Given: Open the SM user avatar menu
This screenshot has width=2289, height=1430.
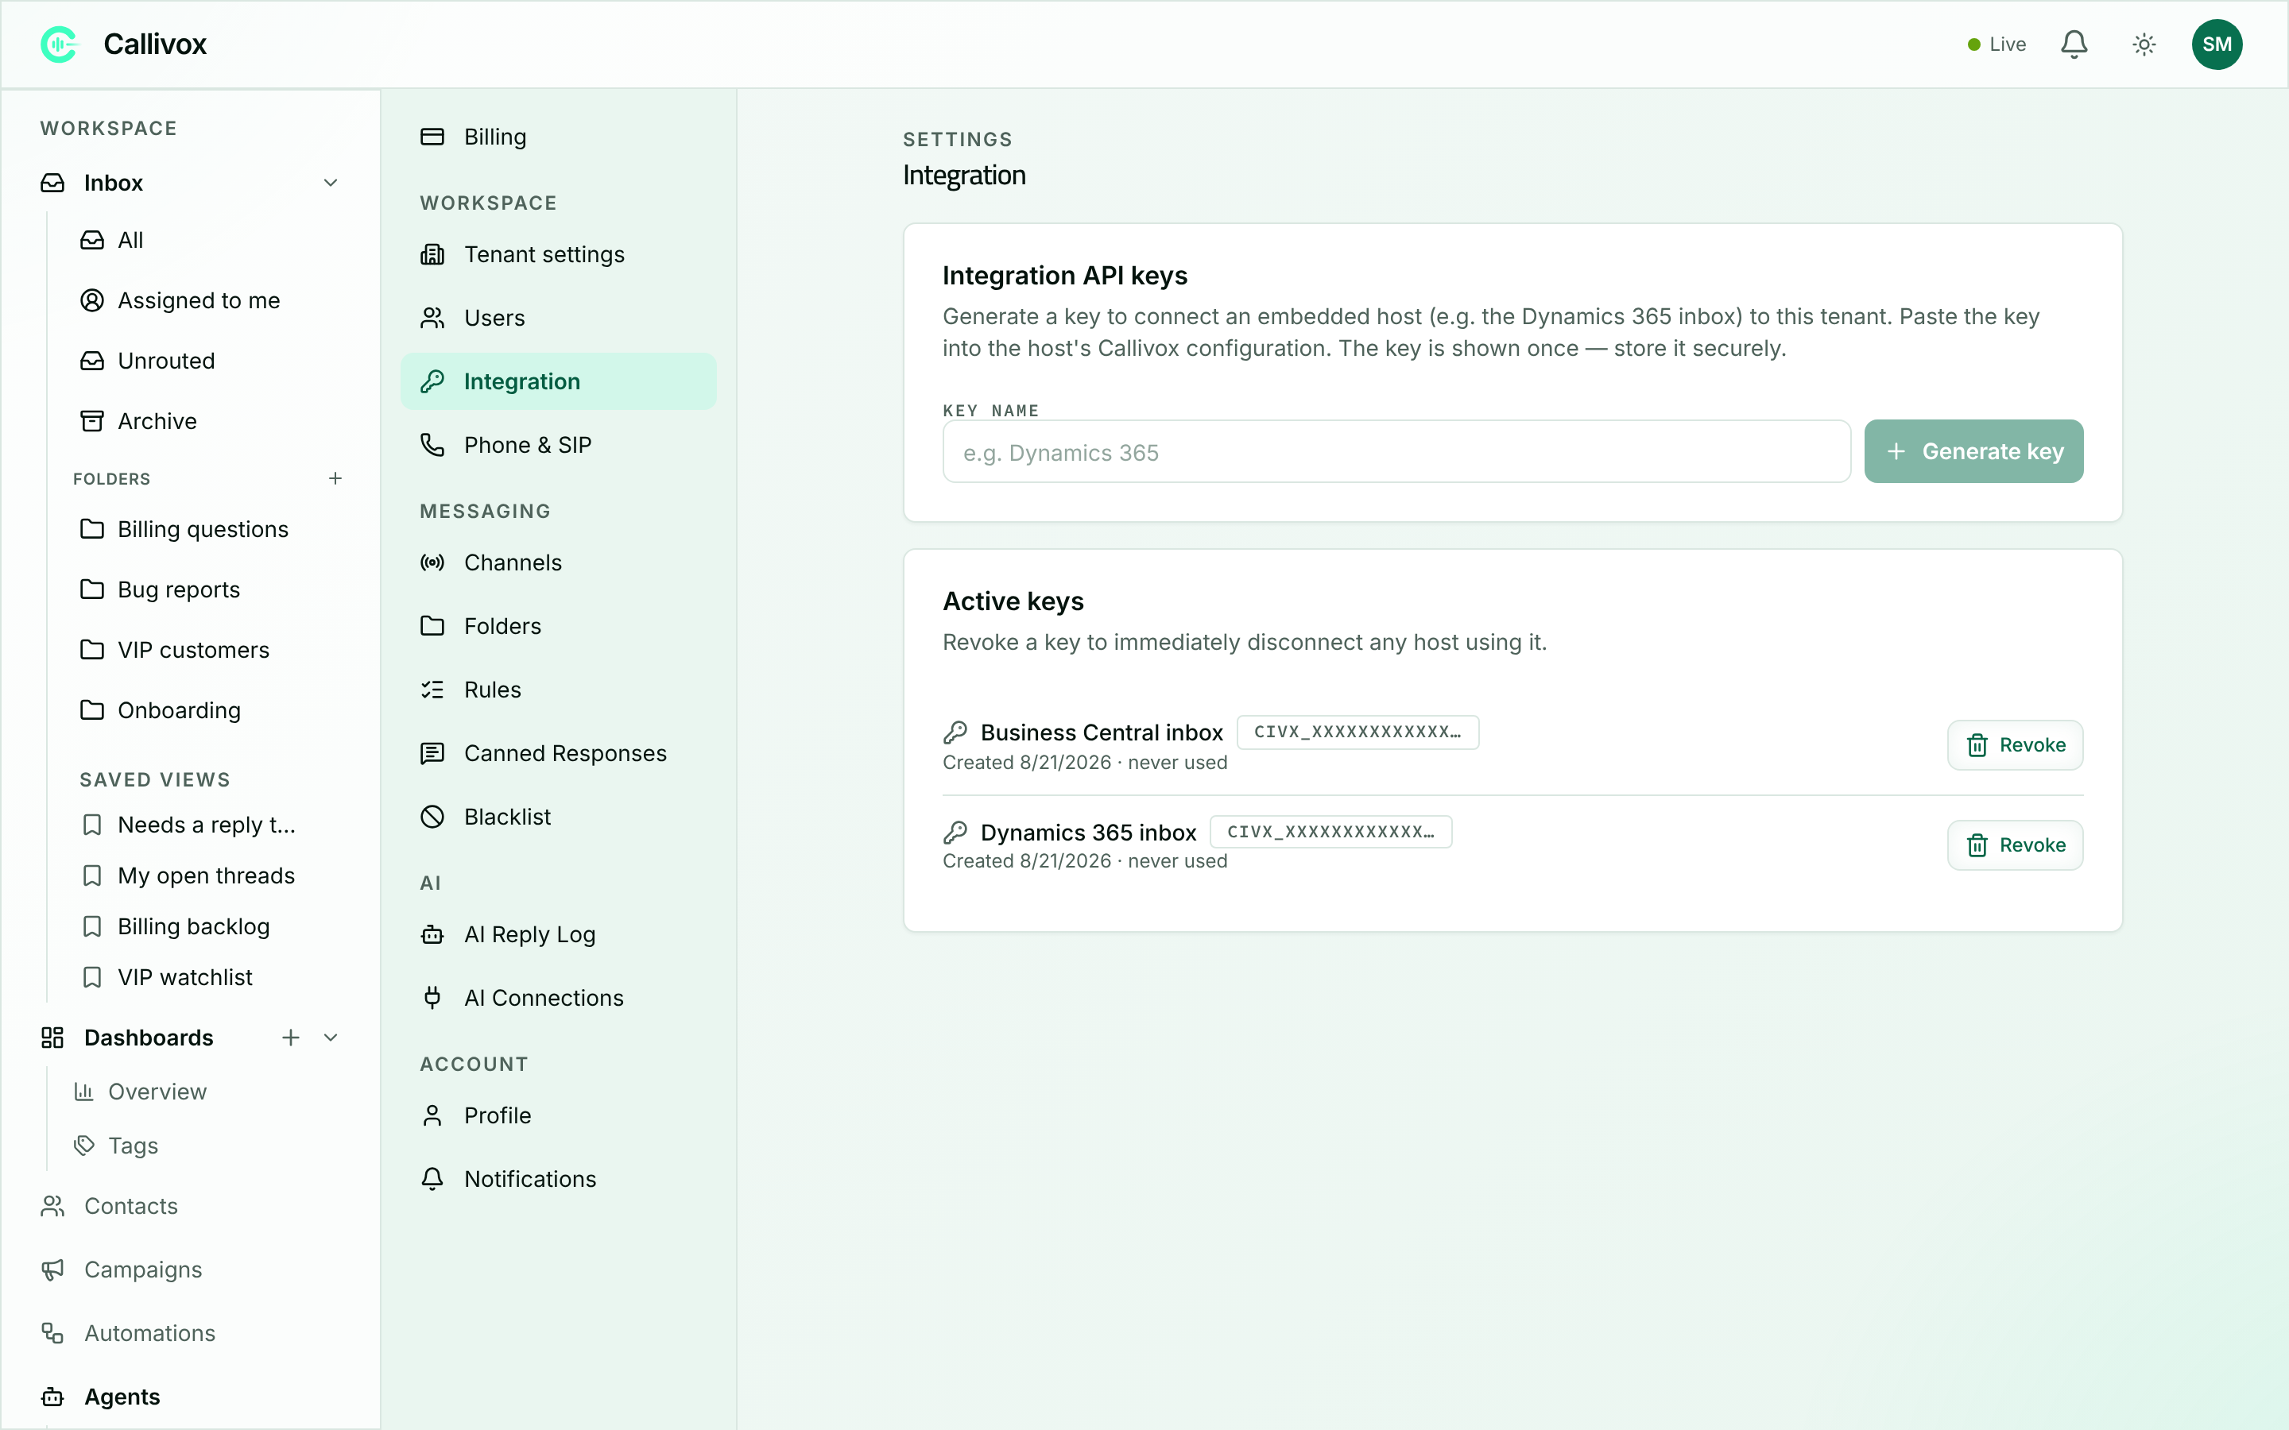Looking at the screenshot, I should point(2216,44).
